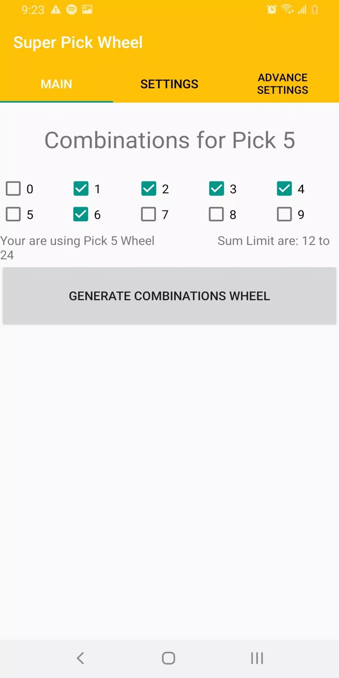
Task: Enable the number 7 checkbox
Action: coord(149,214)
